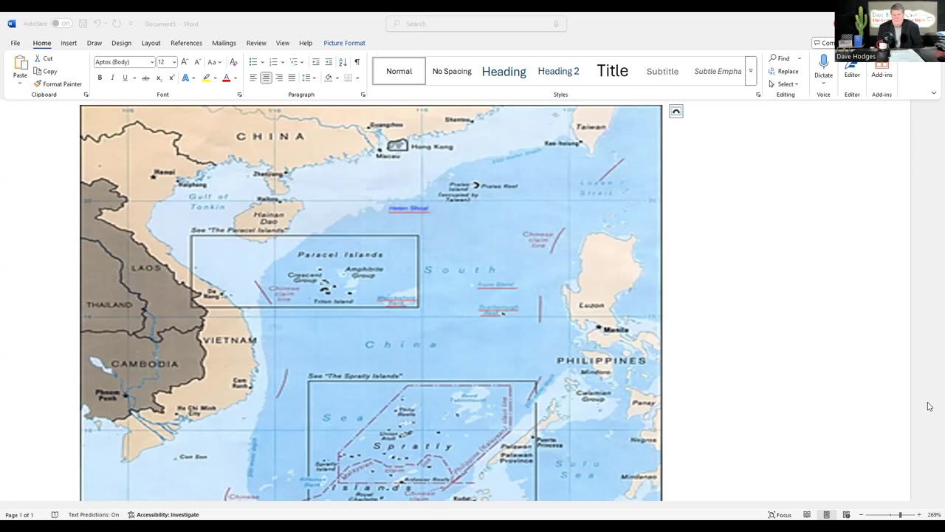Image resolution: width=945 pixels, height=532 pixels.
Task: Toggle Show/Hide paragraph marks
Action: click(357, 62)
